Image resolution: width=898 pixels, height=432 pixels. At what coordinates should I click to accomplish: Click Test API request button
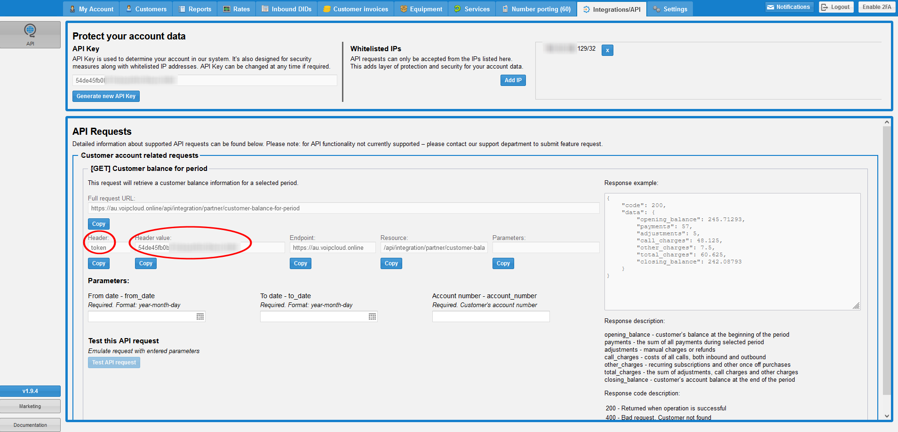coord(114,363)
